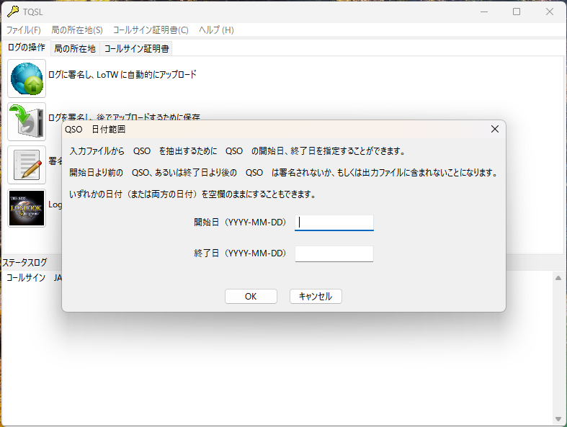Maximize the TQSL window
The image size is (567, 427).
coord(517,12)
